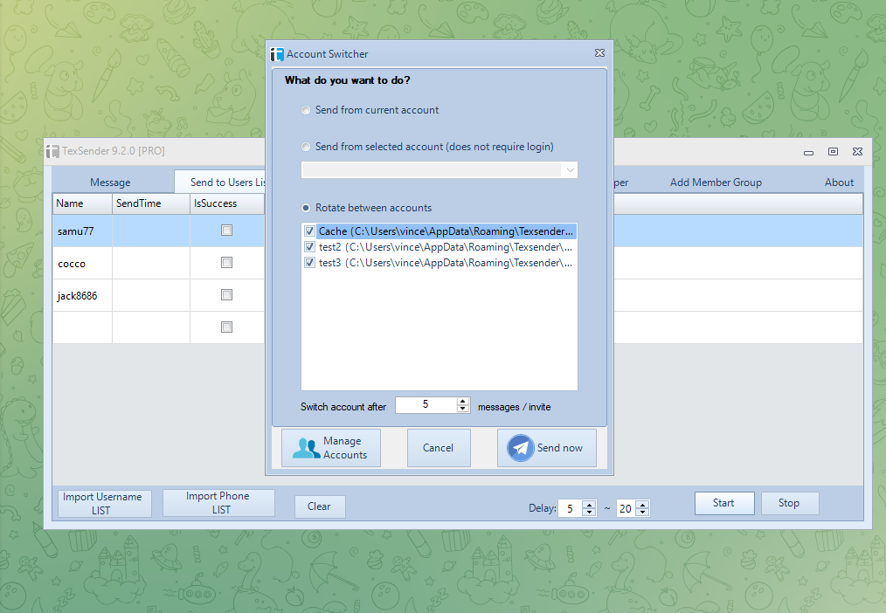Increase the maximum Delay value
The height and width of the screenshot is (613, 886).
tap(642, 505)
